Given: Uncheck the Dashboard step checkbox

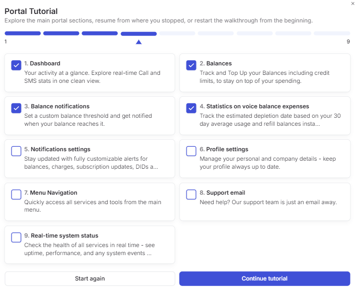Looking at the screenshot, I should 16,65.
